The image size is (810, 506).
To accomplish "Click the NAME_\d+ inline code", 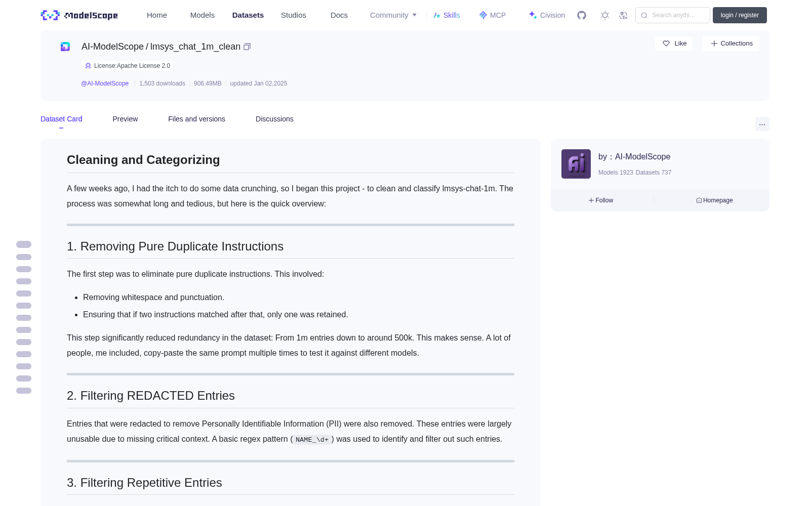I will pos(312,439).
